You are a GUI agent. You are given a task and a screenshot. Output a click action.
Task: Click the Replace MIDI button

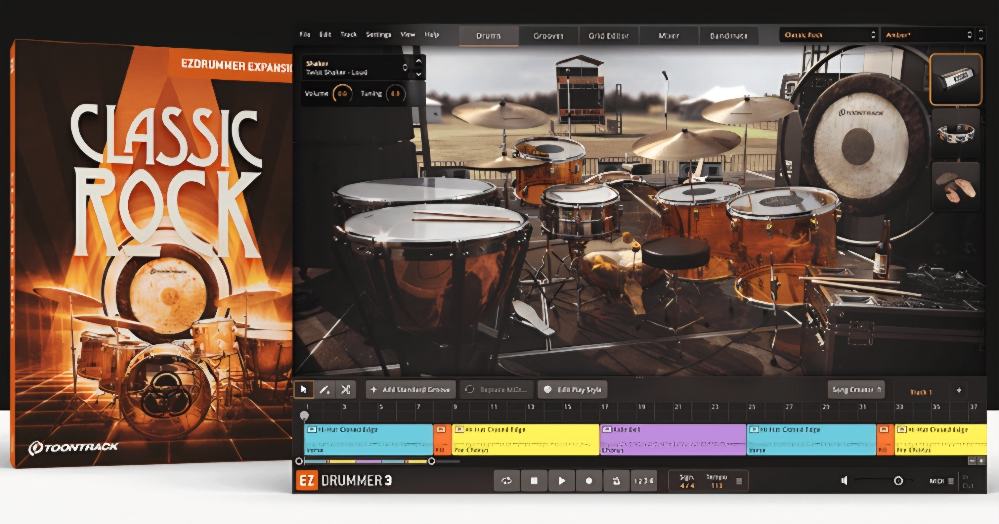point(497,389)
